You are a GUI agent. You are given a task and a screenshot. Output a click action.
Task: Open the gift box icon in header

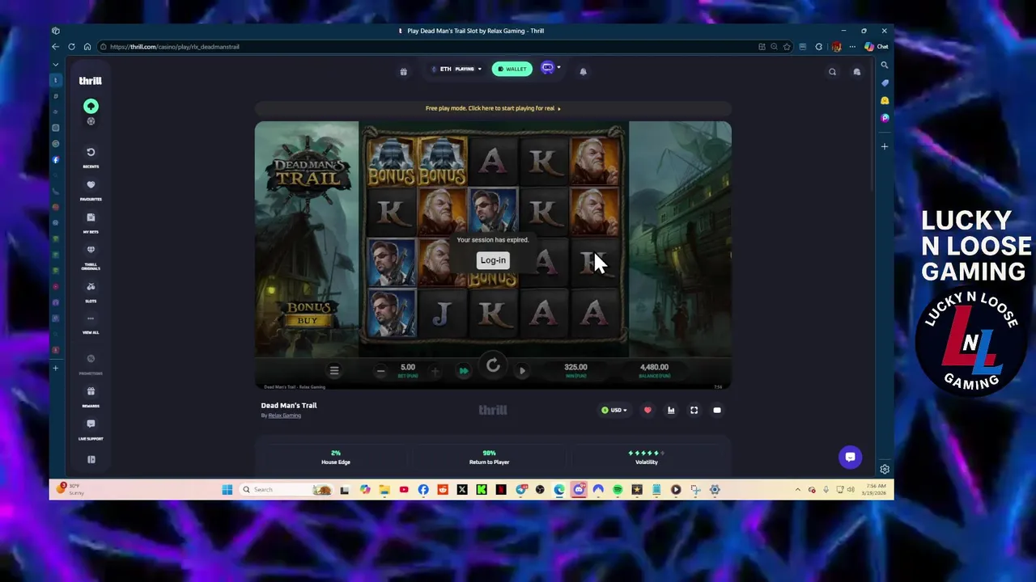(403, 71)
